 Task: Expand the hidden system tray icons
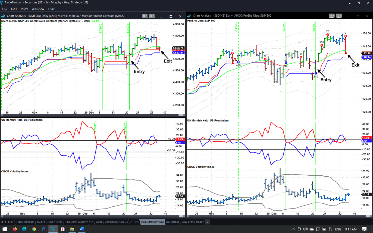[293, 229]
